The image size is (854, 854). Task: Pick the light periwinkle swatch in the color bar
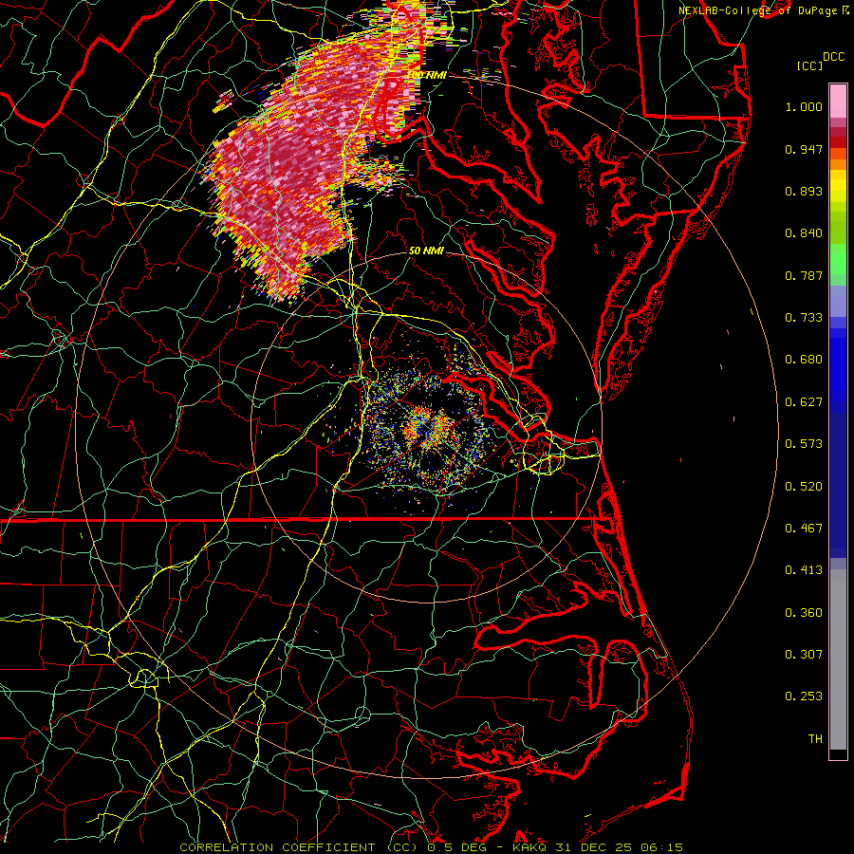838,301
